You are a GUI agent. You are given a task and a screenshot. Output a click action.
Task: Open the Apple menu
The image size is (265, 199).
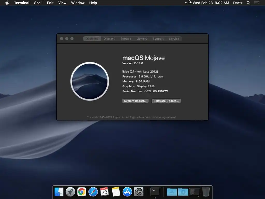(x=7, y=3)
